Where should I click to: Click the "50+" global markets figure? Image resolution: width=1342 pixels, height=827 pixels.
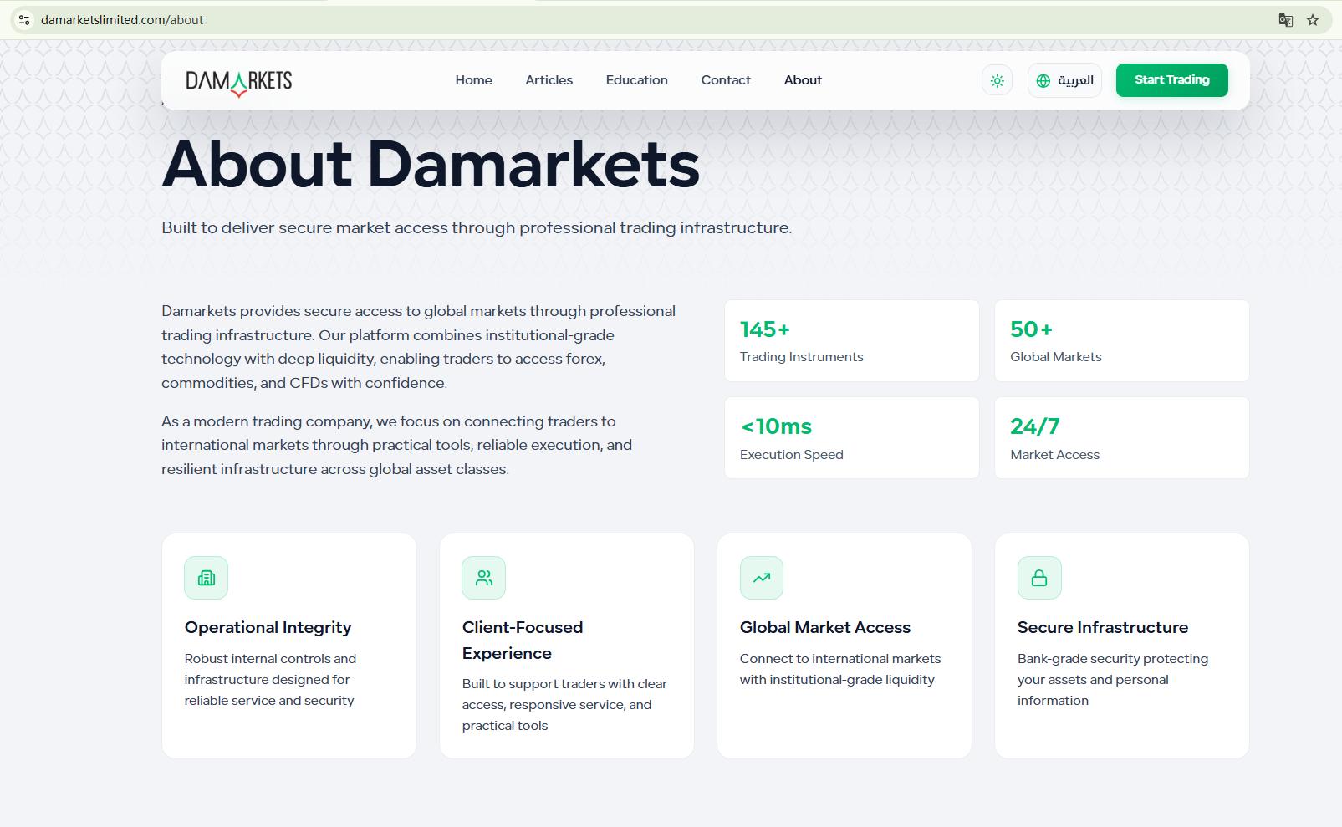pos(1032,329)
